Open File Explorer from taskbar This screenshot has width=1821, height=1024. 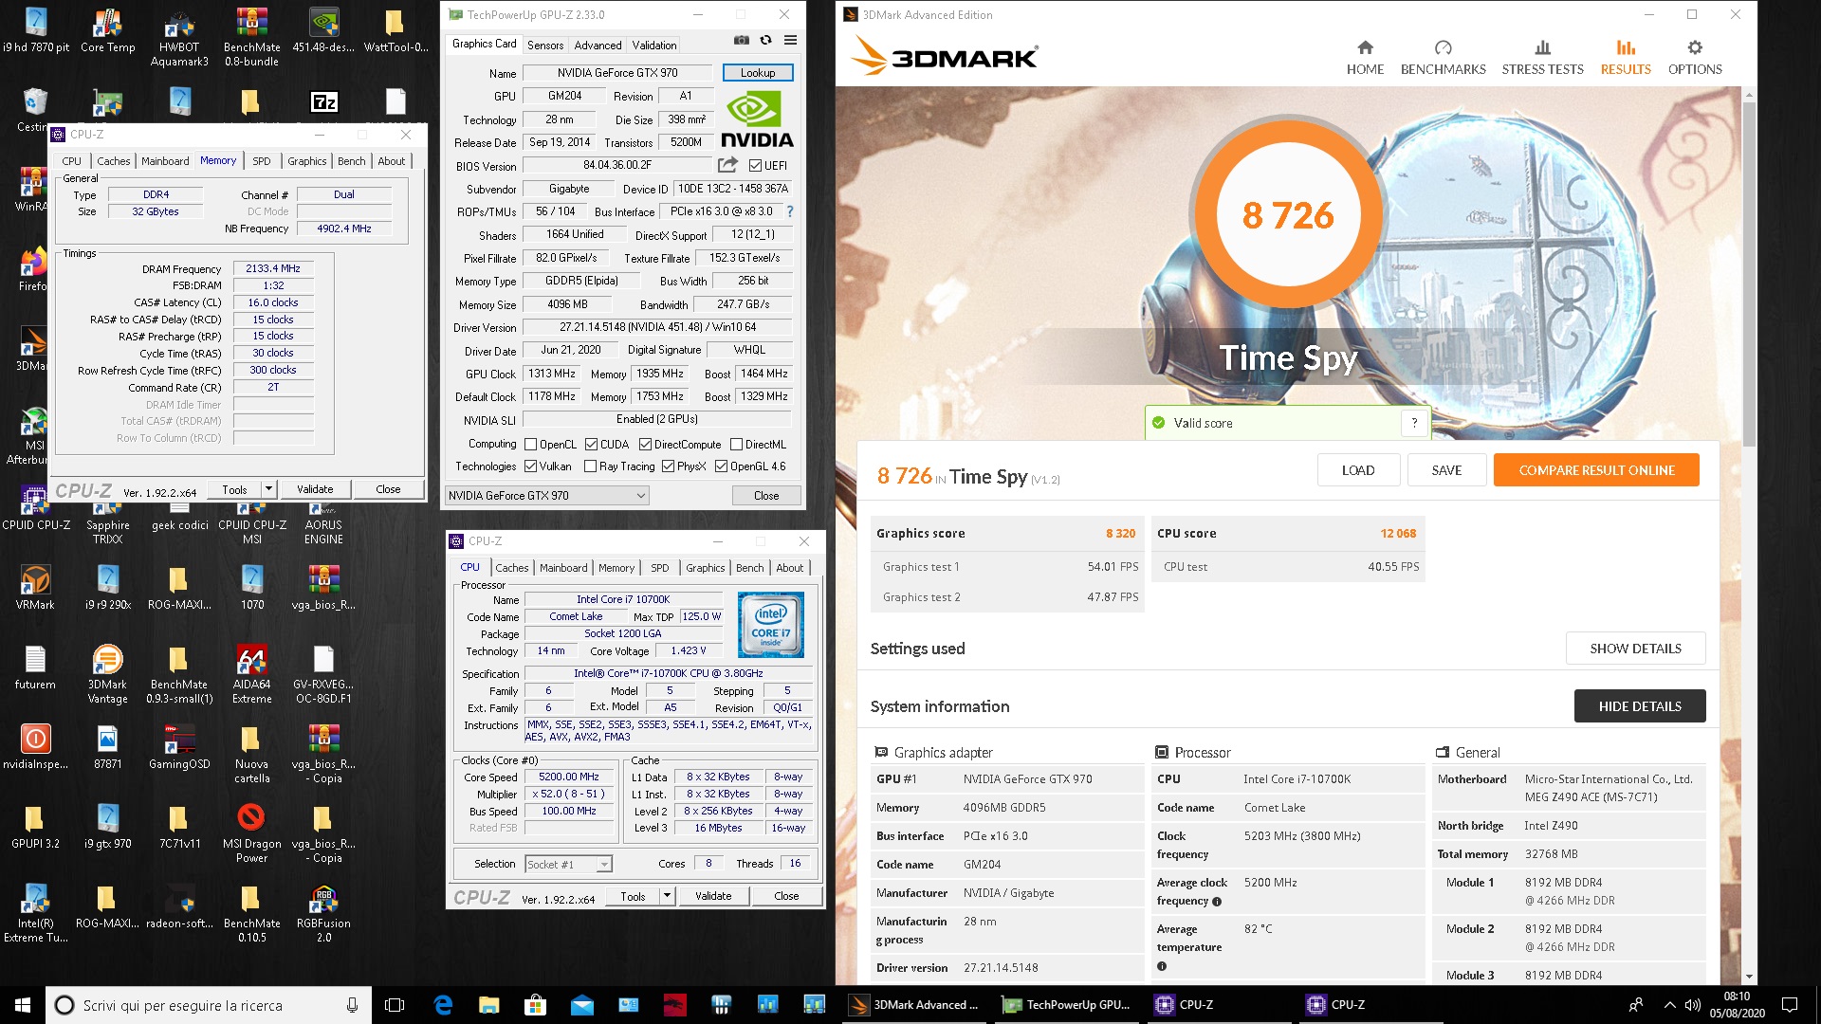489,1004
